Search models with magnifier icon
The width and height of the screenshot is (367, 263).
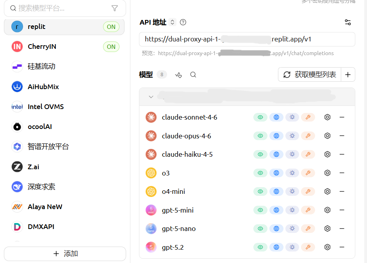click(x=193, y=75)
